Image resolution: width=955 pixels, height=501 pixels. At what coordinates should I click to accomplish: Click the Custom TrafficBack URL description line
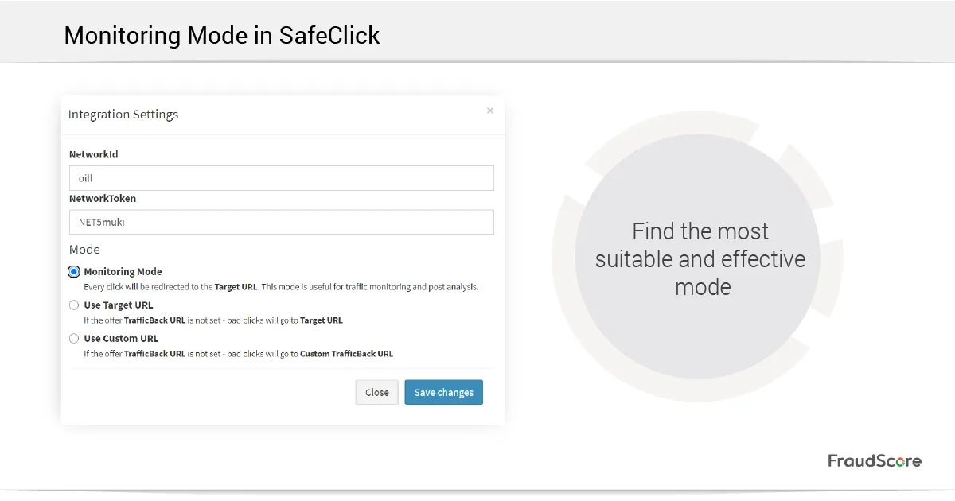238,354
